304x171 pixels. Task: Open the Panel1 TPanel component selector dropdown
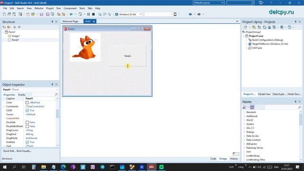[x=57, y=90]
